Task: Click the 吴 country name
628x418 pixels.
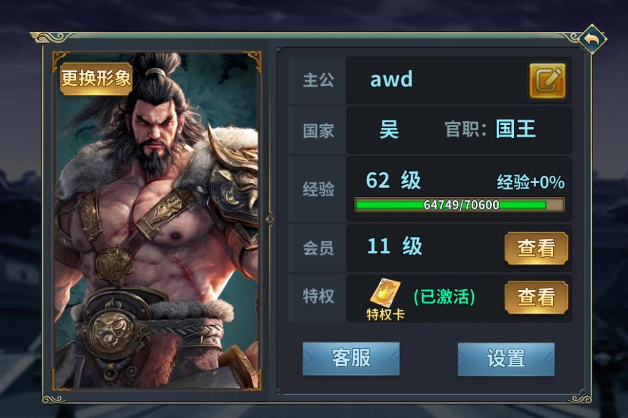Action: (389, 130)
